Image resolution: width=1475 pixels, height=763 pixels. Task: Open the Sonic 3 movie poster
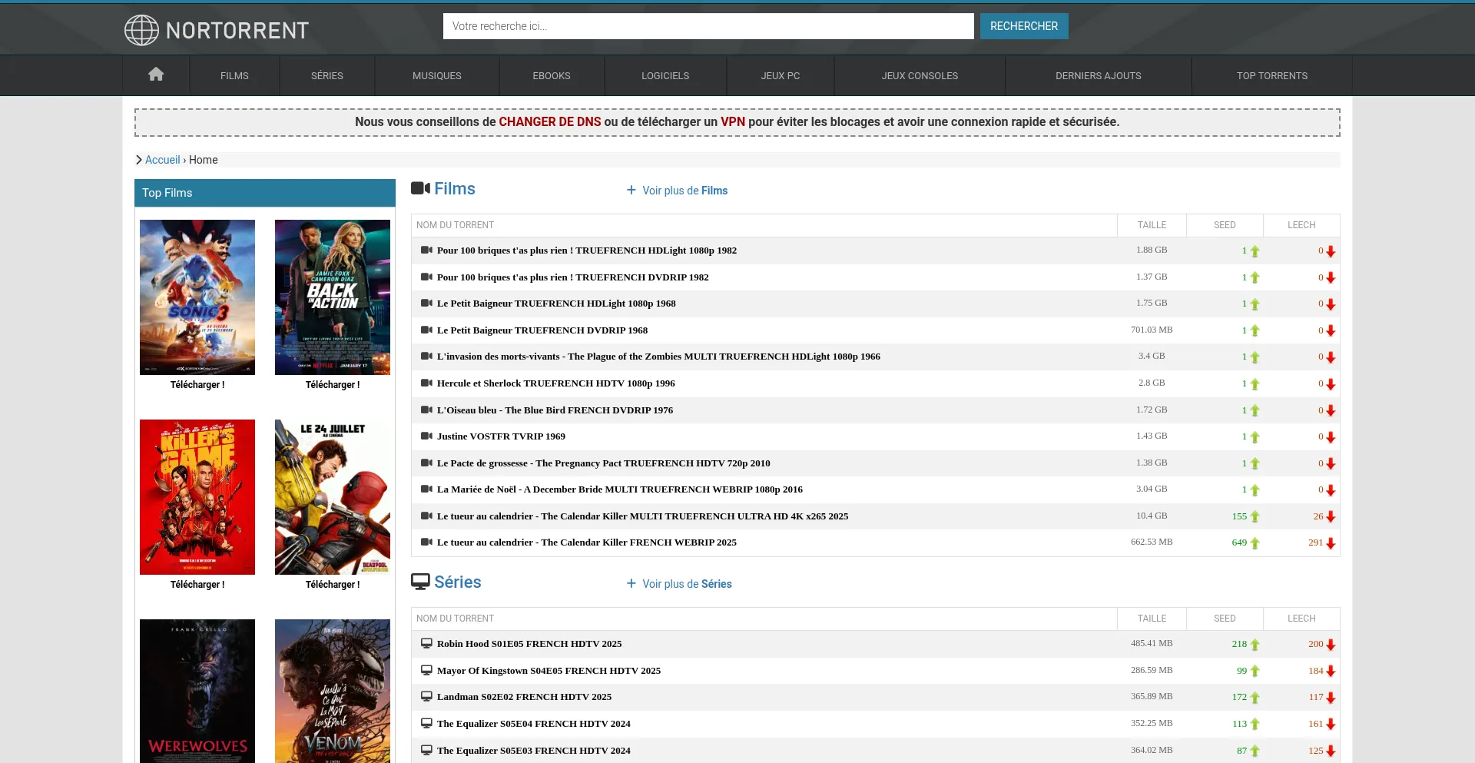(x=197, y=297)
